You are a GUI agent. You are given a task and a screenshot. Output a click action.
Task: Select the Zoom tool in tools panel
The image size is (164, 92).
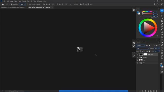[162, 59]
